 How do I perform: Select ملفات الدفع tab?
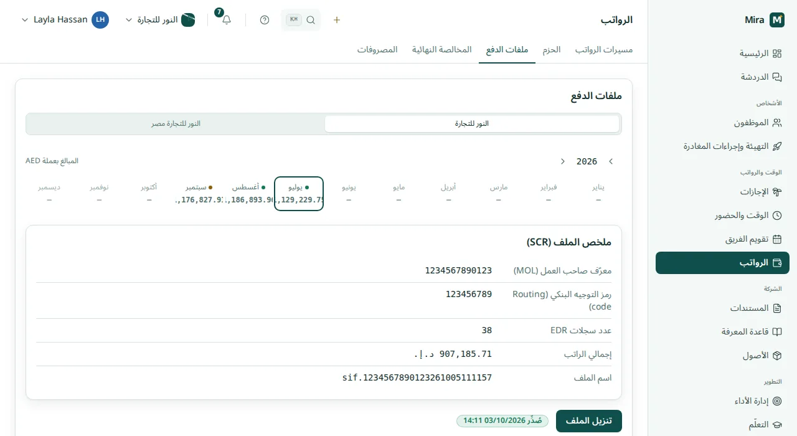coord(507,50)
